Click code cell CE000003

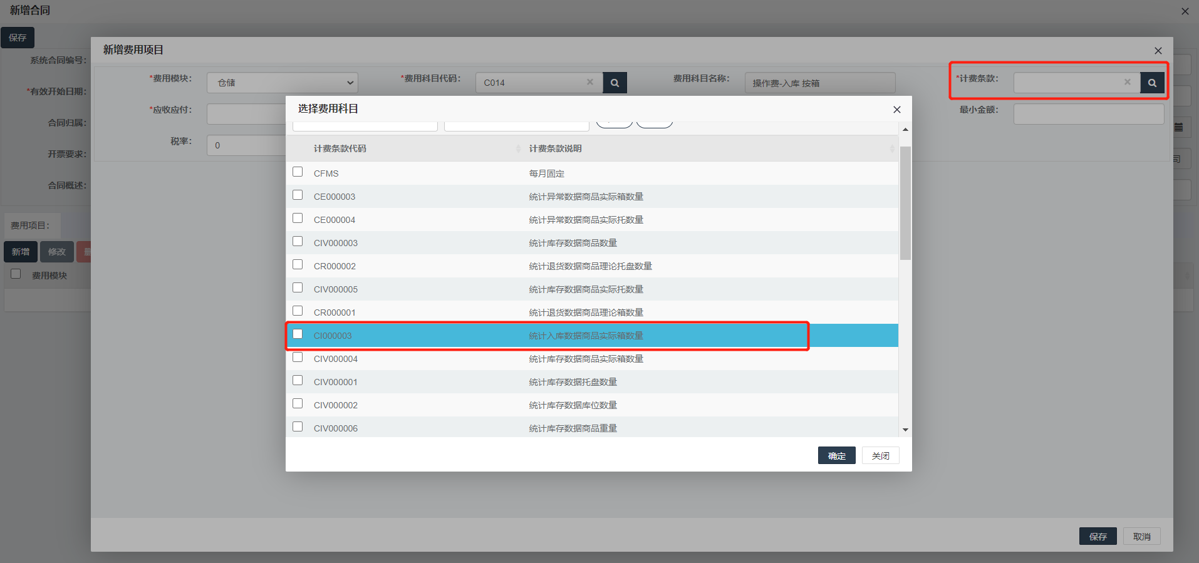(x=335, y=197)
